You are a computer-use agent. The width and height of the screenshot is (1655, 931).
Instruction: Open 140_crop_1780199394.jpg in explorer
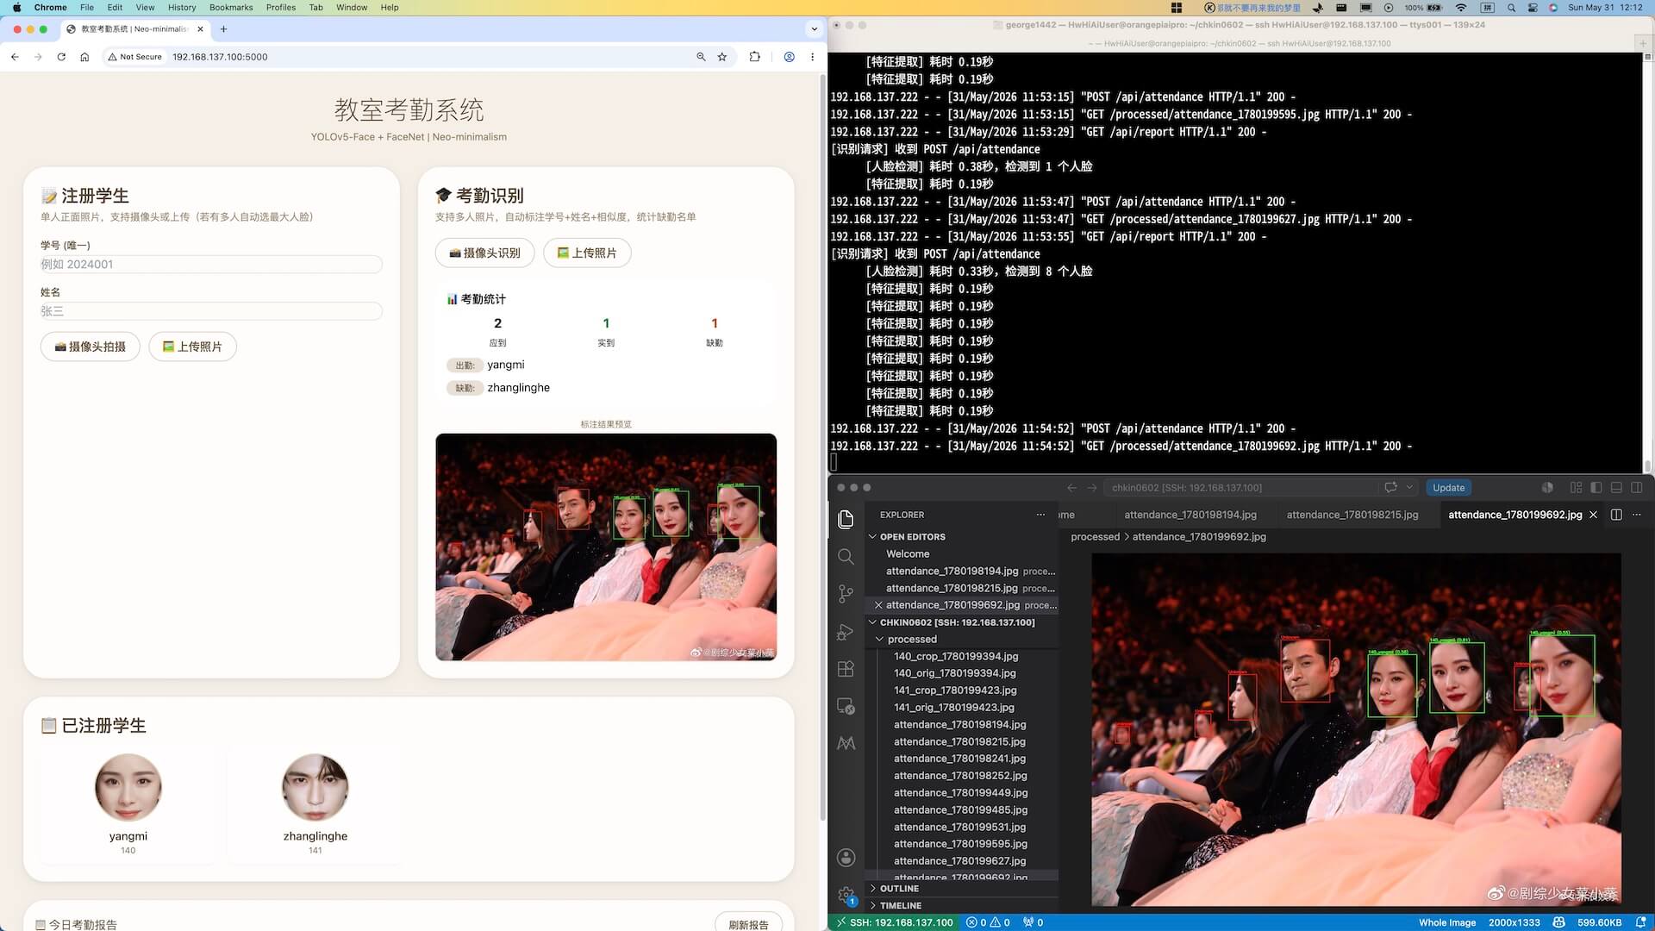pos(956,657)
